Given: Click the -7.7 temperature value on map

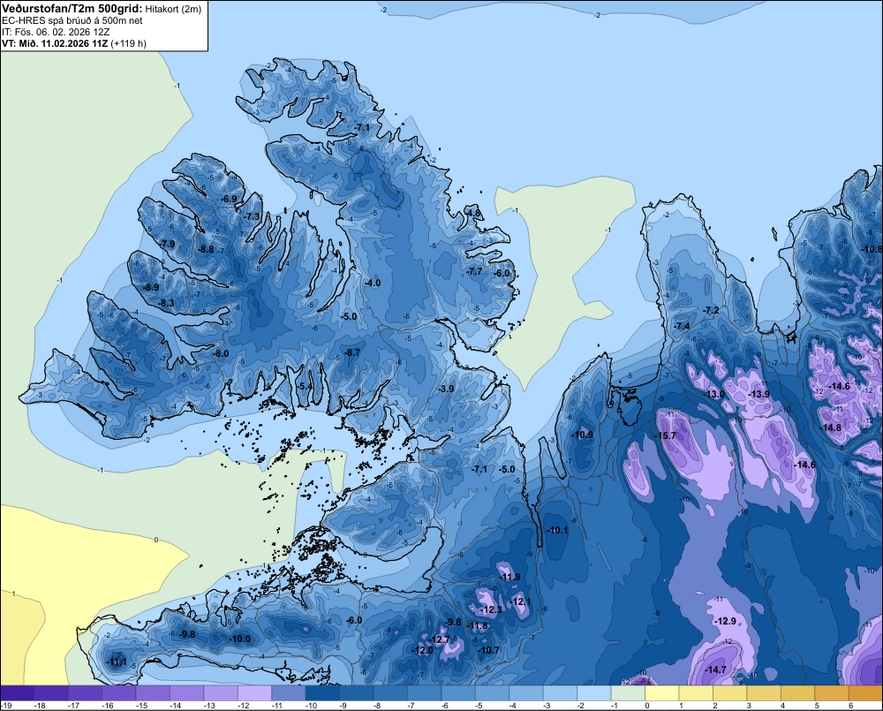Looking at the screenshot, I should [x=475, y=271].
